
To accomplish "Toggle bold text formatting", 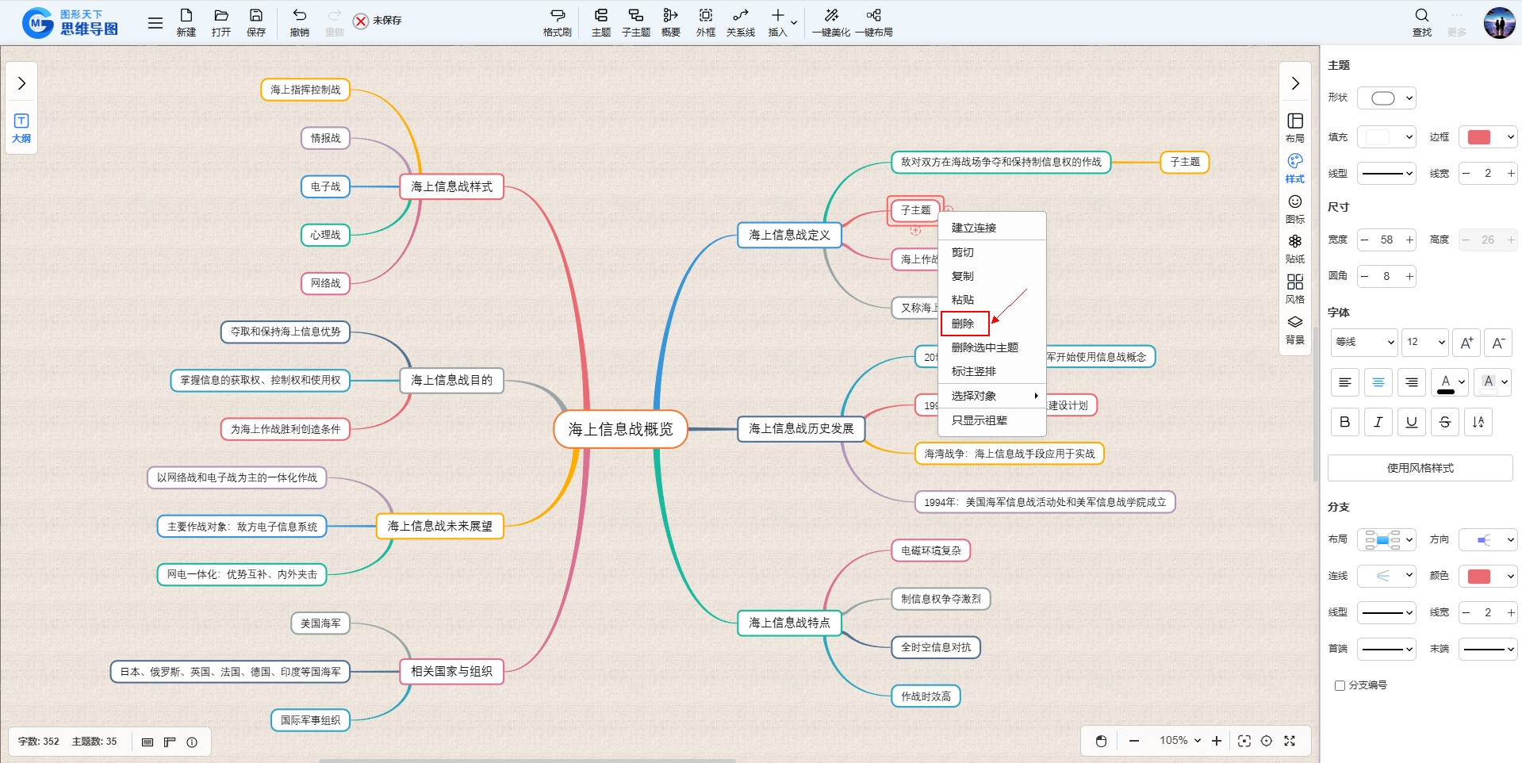I will click(1344, 422).
